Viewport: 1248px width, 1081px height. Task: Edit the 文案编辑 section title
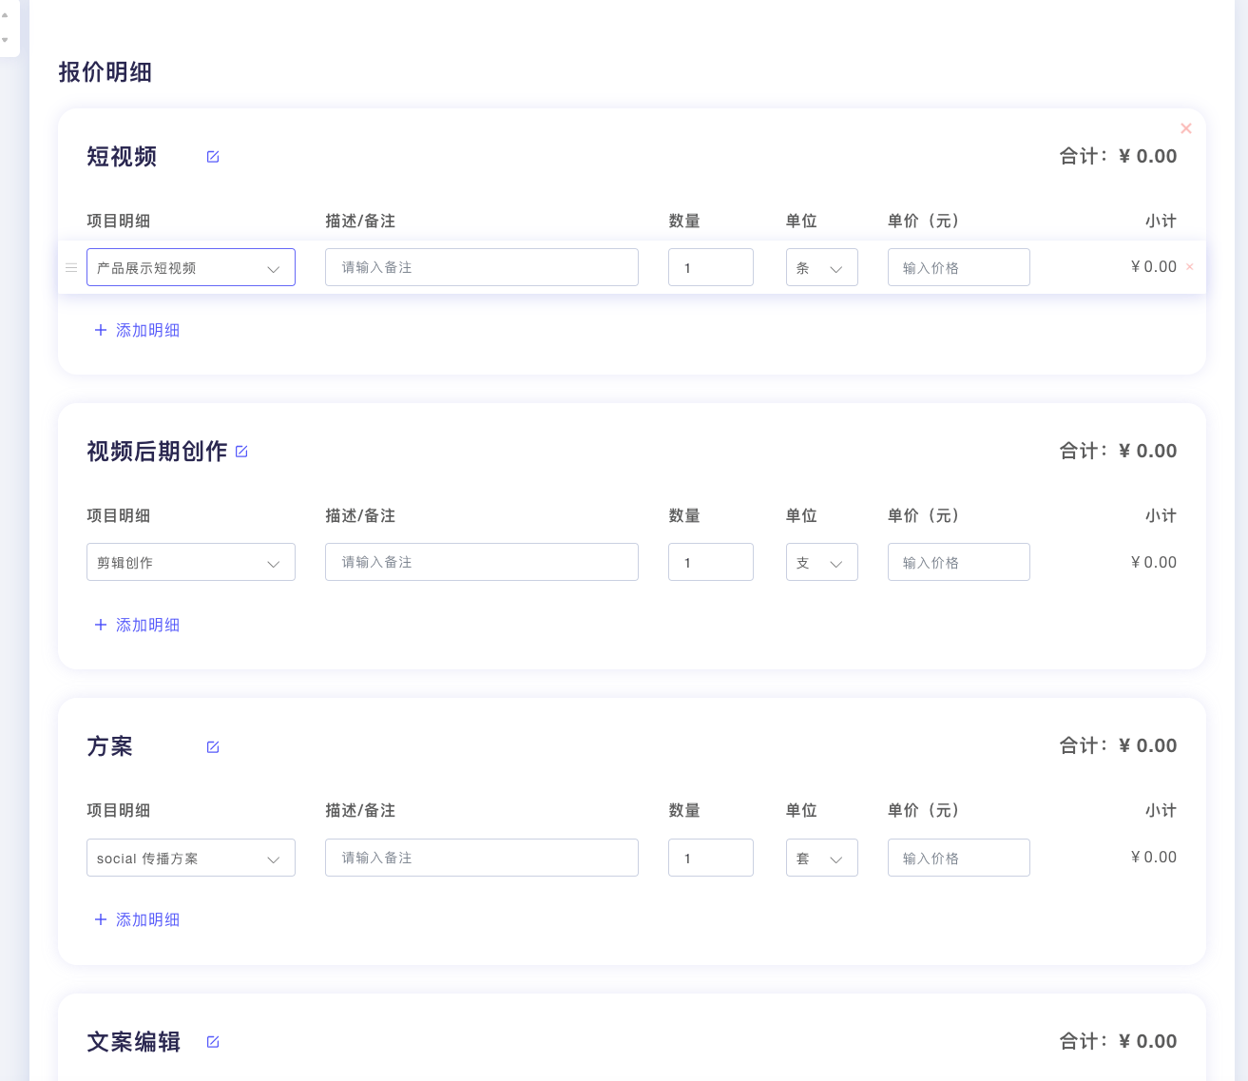click(213, 1042)
